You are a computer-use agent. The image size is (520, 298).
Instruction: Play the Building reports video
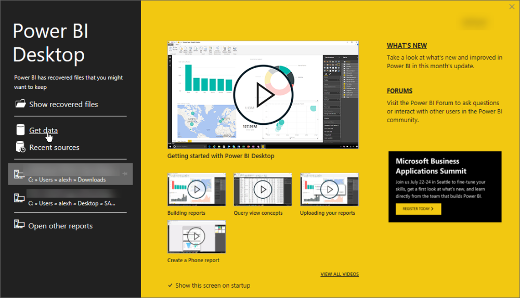click(x=197, y=189)
